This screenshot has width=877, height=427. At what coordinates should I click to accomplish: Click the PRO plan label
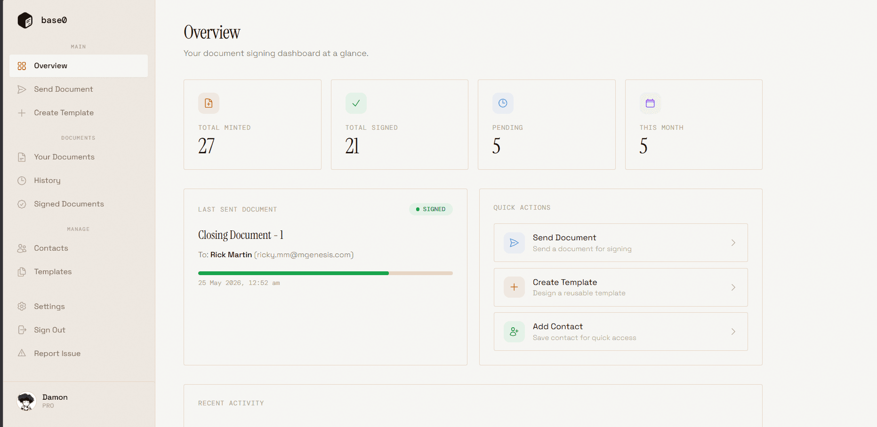(48, 406)
